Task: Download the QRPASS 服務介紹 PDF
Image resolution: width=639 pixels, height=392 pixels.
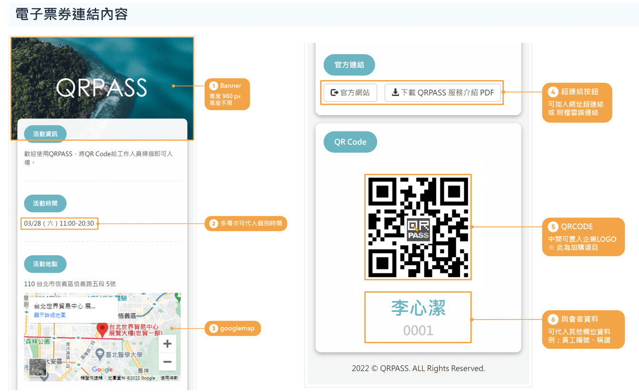Action: point(443,92)
